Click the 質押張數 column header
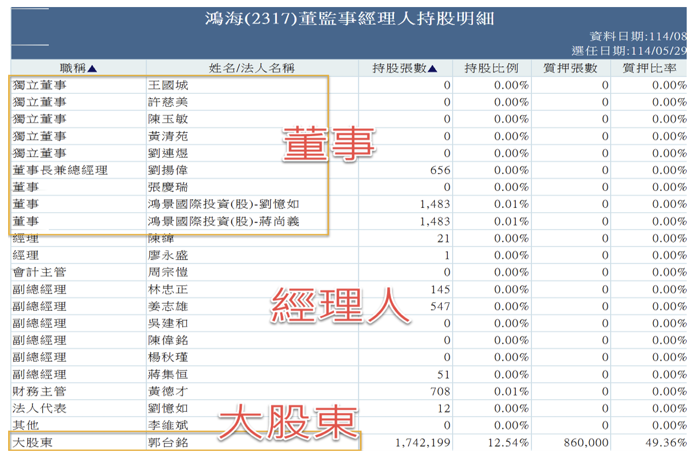Screen dimensions: 697x459 [x=571, y=68]
